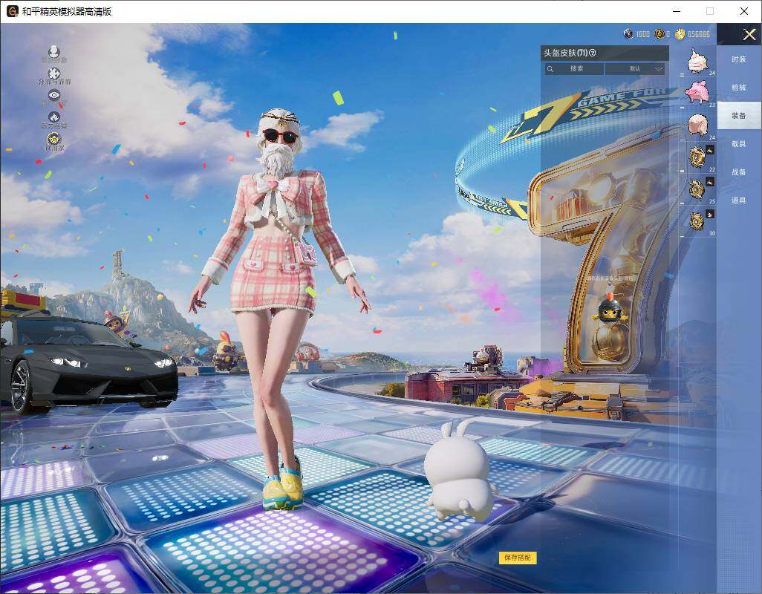Click the silver currency icon showing 1600
The image size is (762, 594).
click(x=628, y=33)
